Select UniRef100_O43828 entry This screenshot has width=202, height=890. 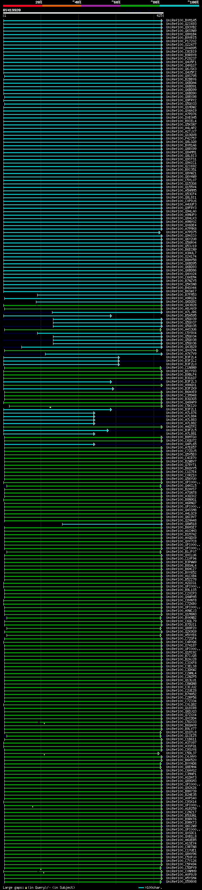click(181, 305)
